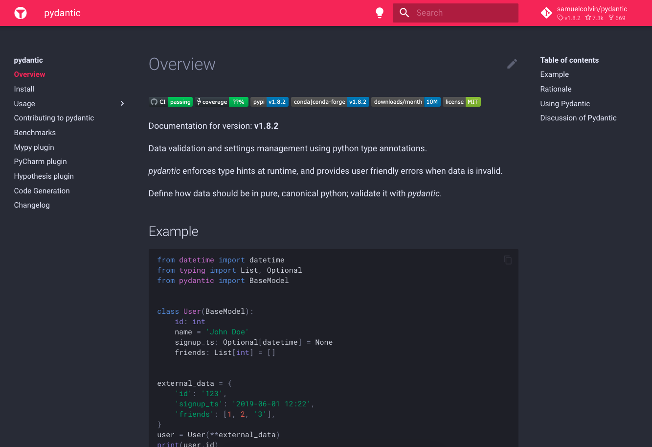Screen dimensions: 652x447
Task: Open the Overview navigation item
Action: 29,74
